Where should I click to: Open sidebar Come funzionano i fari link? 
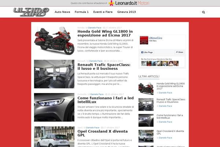tap(170, 116)
